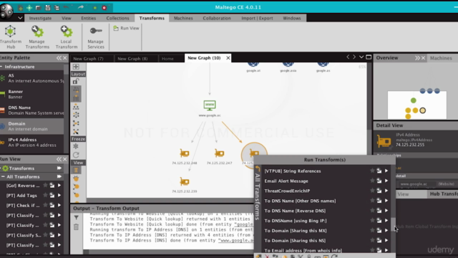Open the Import | Export ribbon tab
The width and height of the screenshot is (458, 258).
[x=257, y=18]
